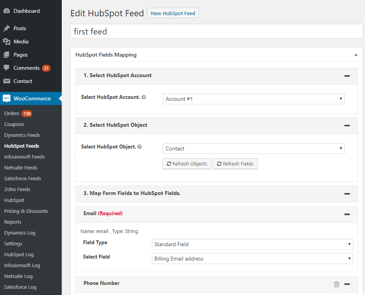Open the Billing Email address dropdown

252,259
